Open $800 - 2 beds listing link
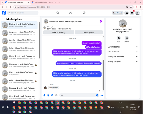The height and width of the screenshot is (114, 143). coord(59,29)
